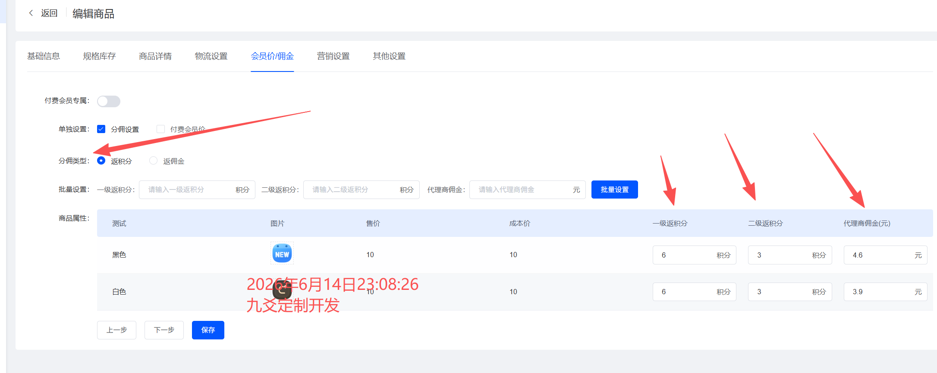This screenshot has height=373, width=937.
Task: Edit 黑色 row 二级返积分 value 3
Action: click(x=790, y=255)
